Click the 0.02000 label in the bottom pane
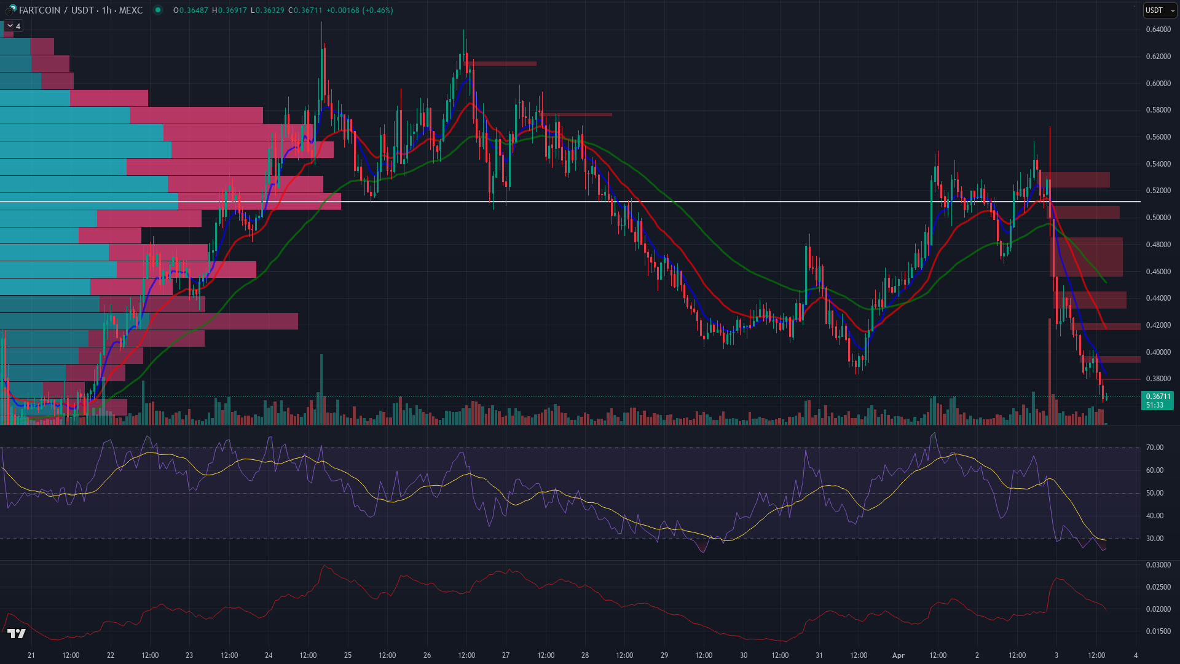 click(1158, 609)
